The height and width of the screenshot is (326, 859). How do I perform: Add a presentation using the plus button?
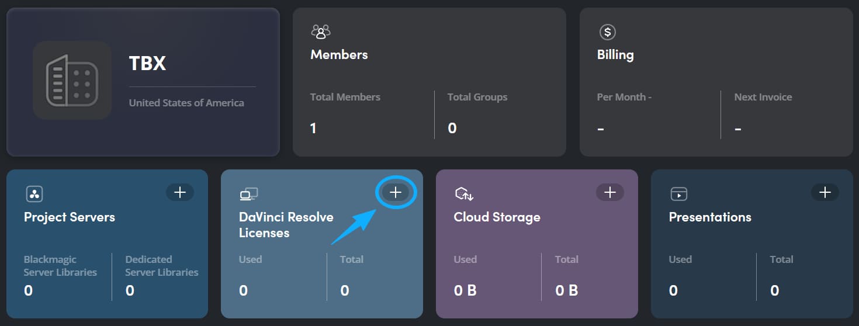[825, 192]
